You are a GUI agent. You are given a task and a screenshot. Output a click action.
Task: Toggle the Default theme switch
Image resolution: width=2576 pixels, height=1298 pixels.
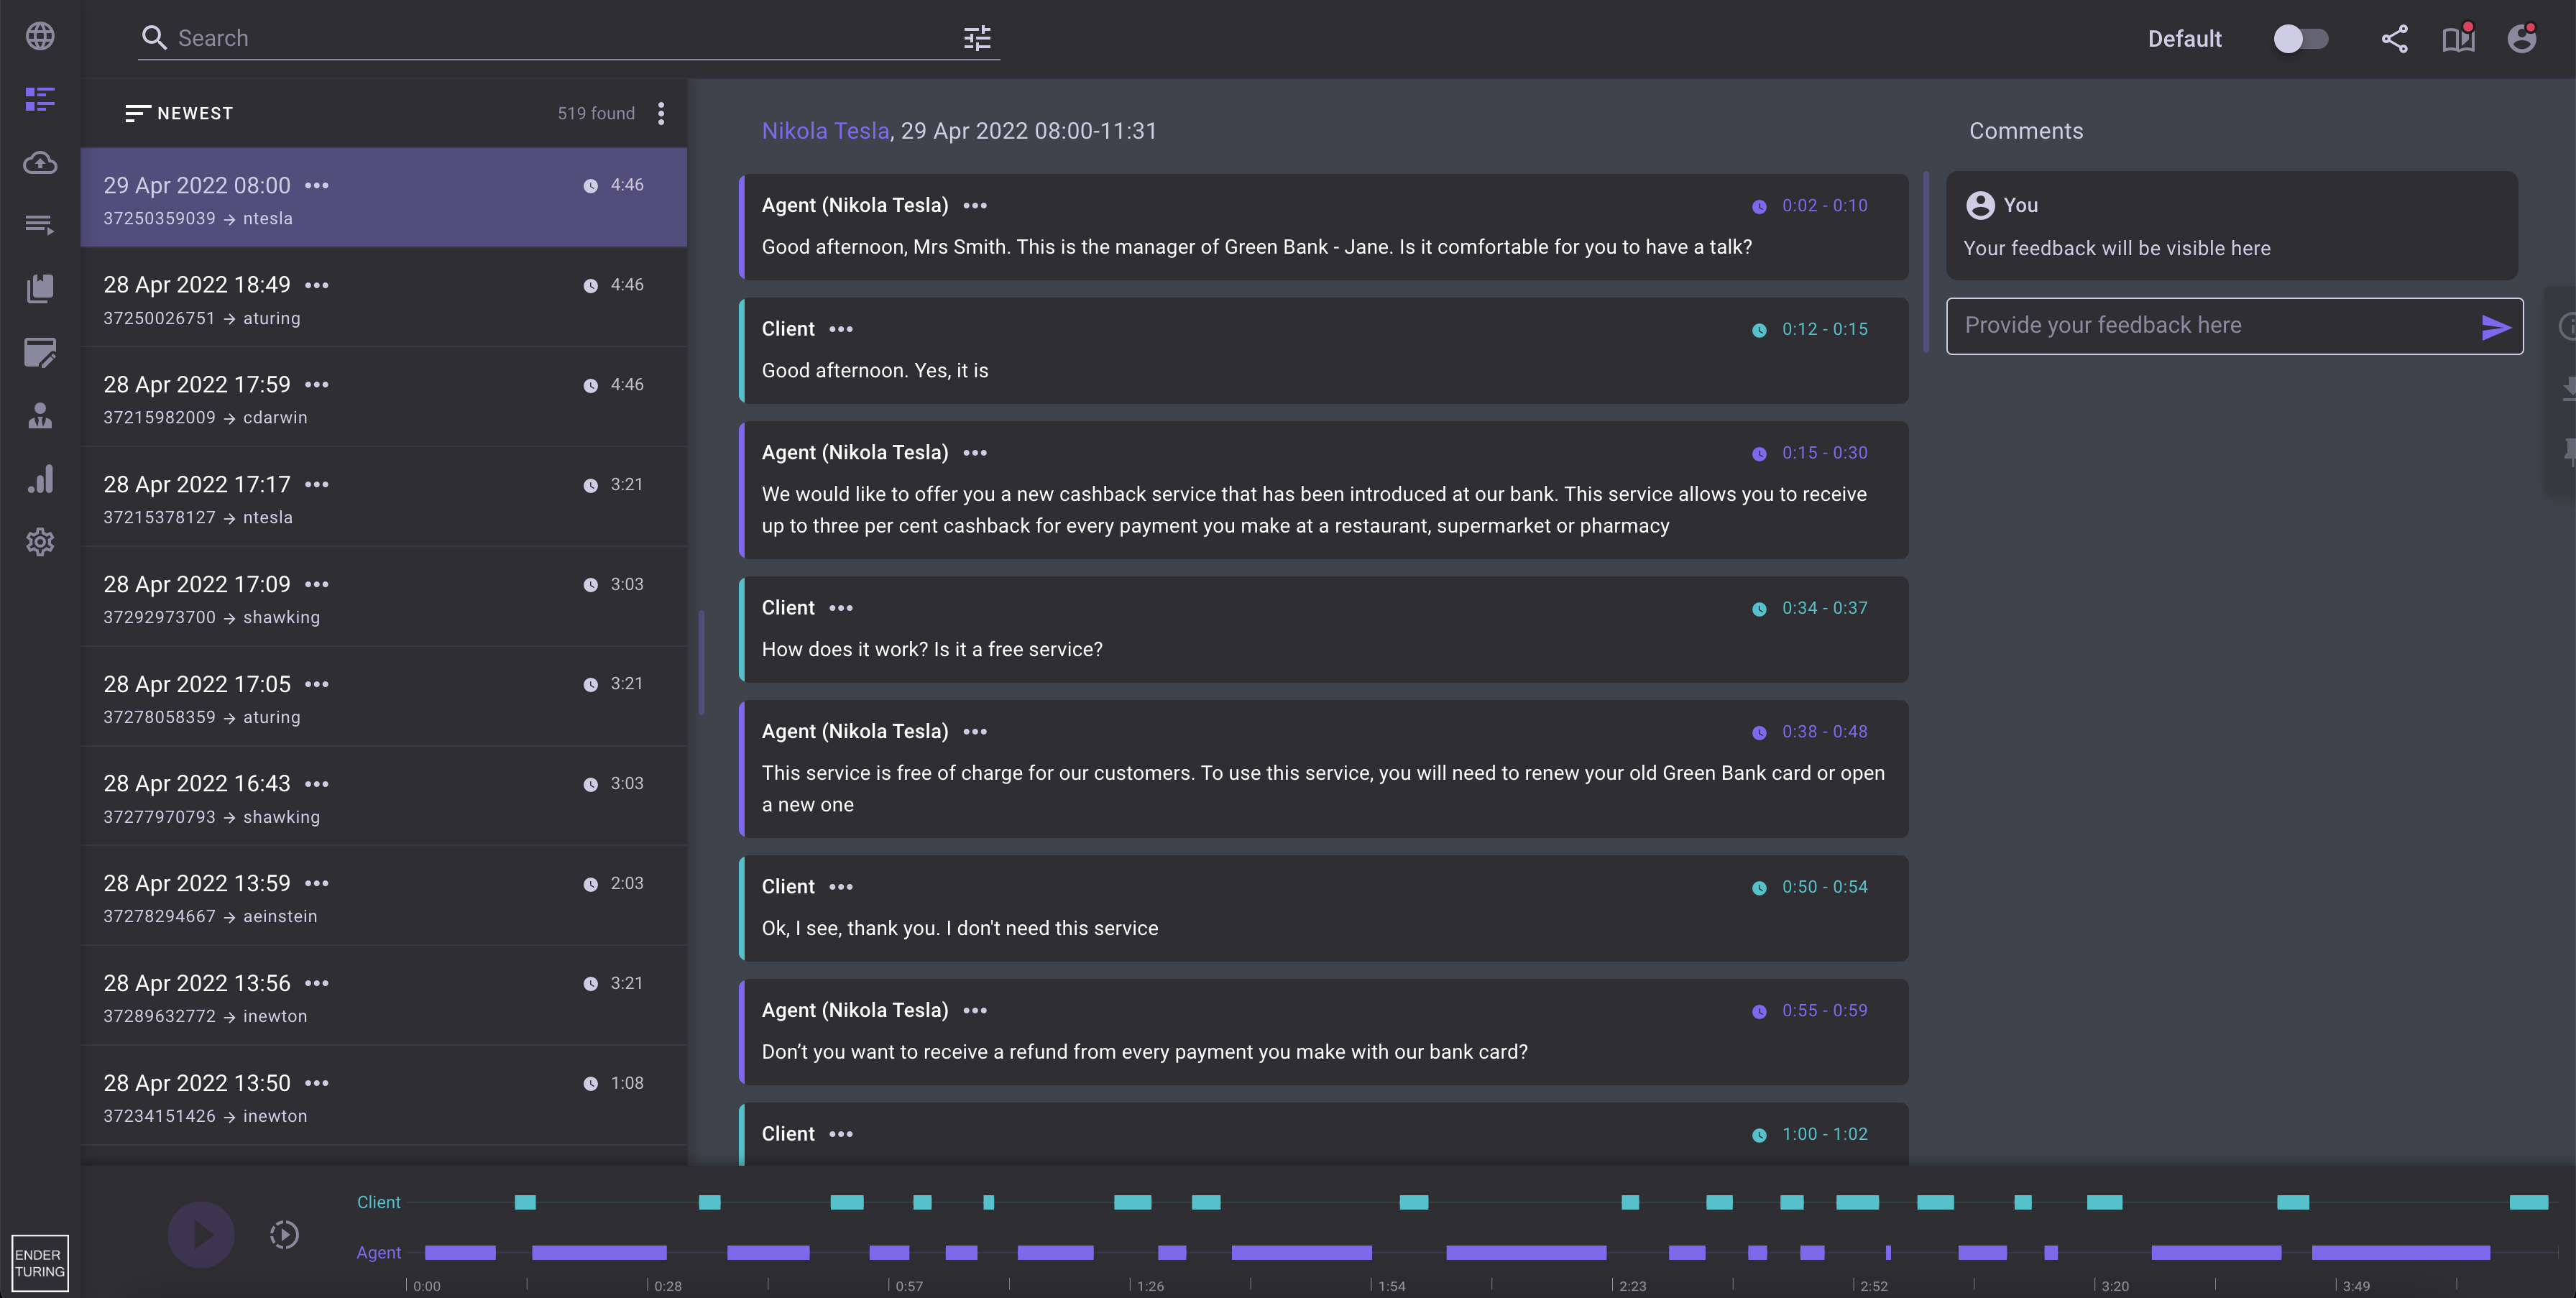click(2300, 38)
